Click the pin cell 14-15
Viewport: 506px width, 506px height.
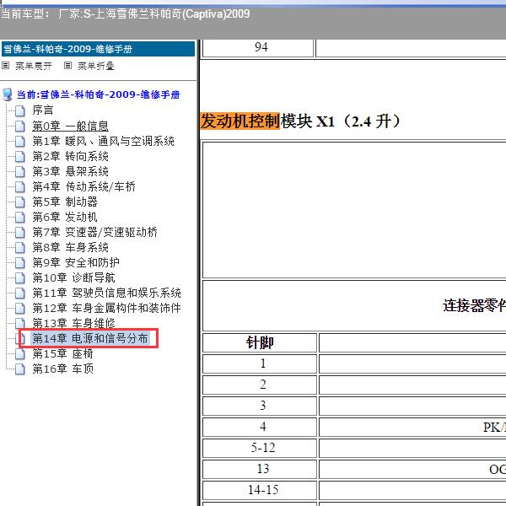(x=260, y=490)
